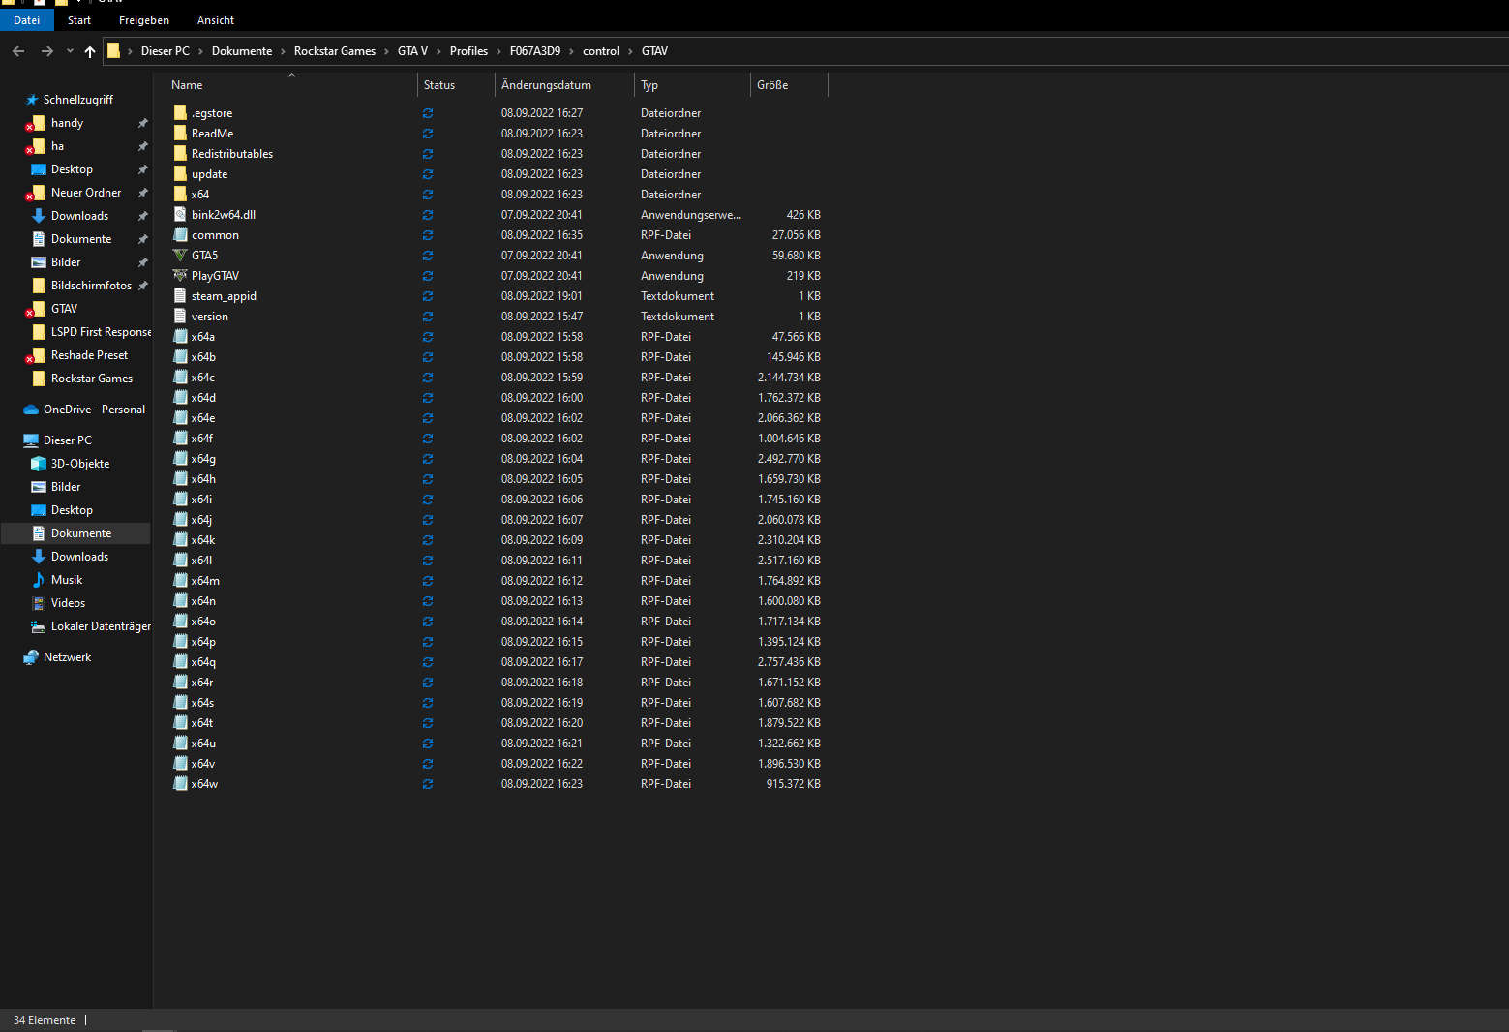Open ha folder in quick access
The height and width of the screenshot is (1032, 1509).
[x=57, y=146]
